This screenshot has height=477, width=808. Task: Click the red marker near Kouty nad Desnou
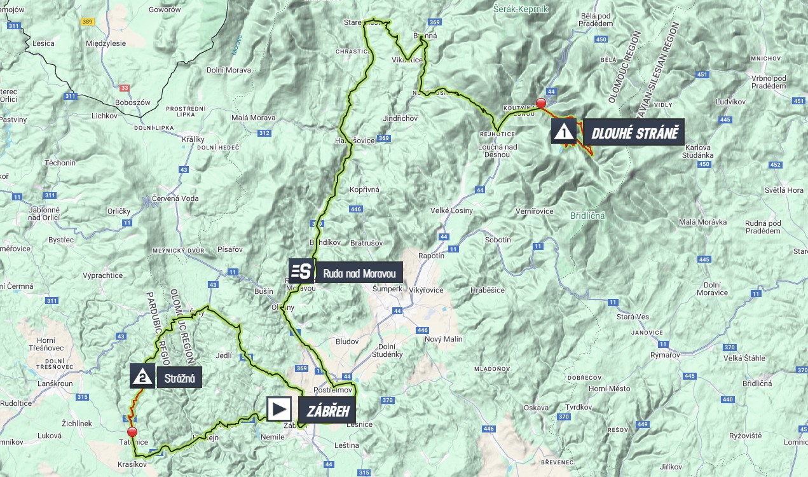click(541, 103)
